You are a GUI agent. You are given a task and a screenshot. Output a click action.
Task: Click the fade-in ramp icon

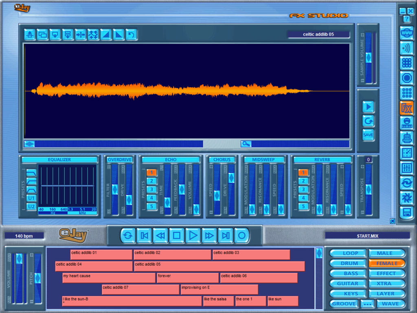(106, 35)
